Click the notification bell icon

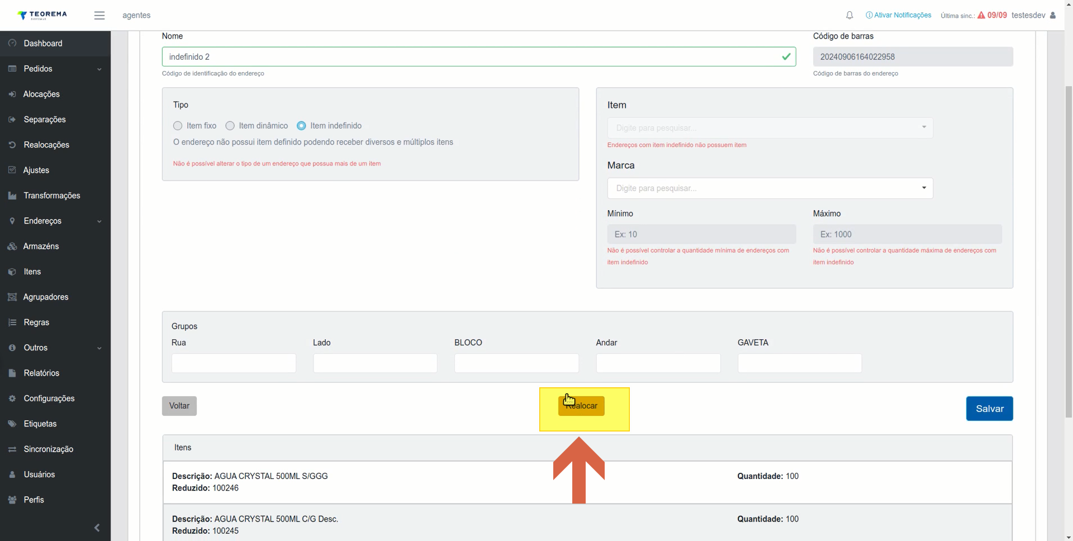(x=849, y=15)
